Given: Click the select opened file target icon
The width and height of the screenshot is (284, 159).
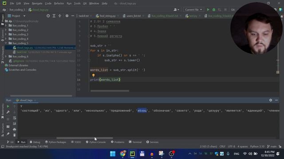Looking at the screenshot, I should (48, 16).
